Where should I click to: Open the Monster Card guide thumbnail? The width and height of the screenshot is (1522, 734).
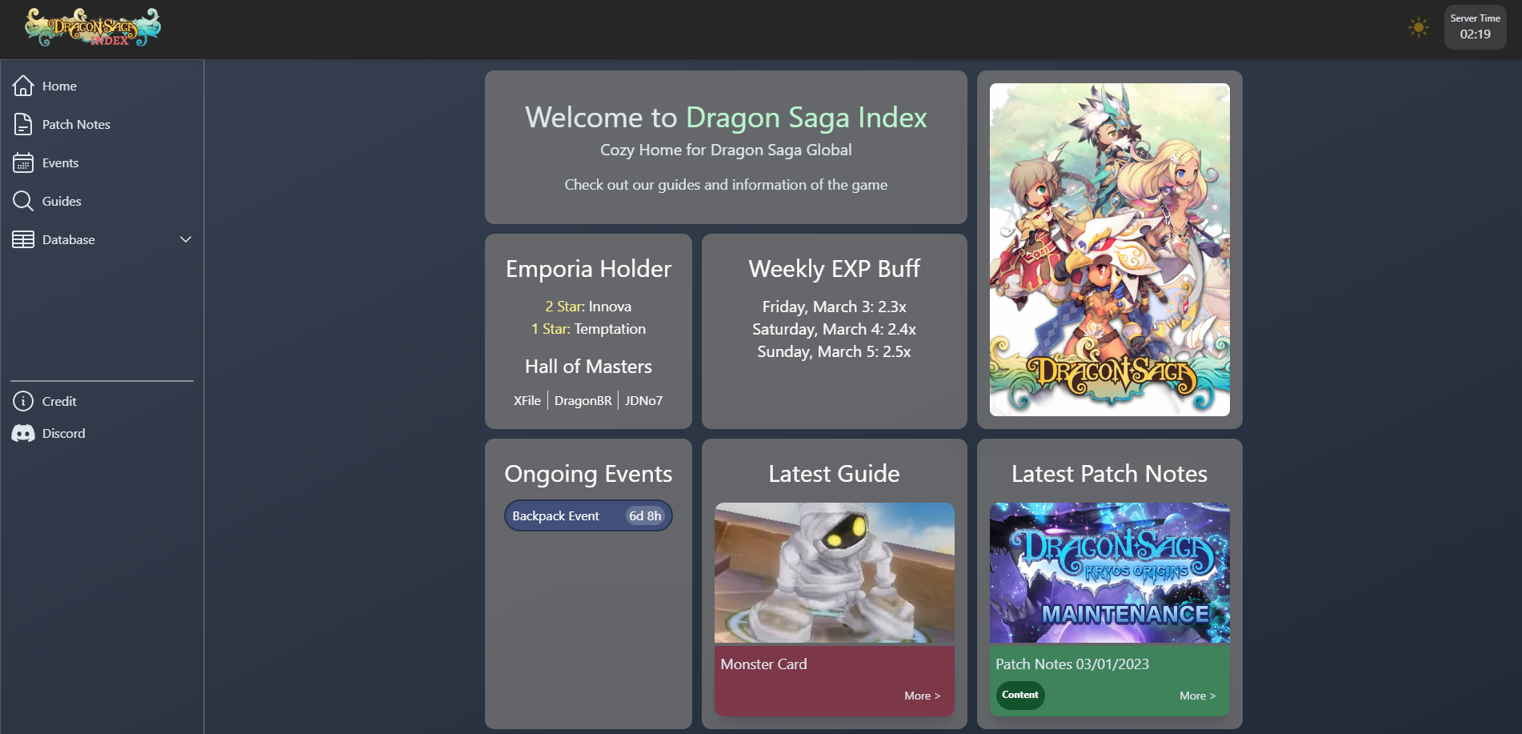click(x=834, y=573)
